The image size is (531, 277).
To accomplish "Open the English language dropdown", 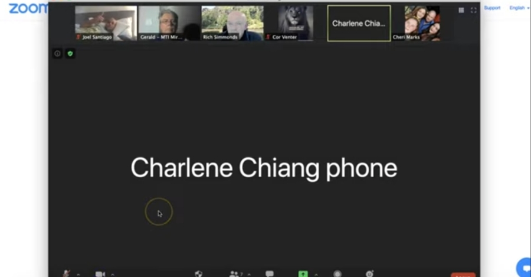I will pyautogui.click(x=519, y=8).
